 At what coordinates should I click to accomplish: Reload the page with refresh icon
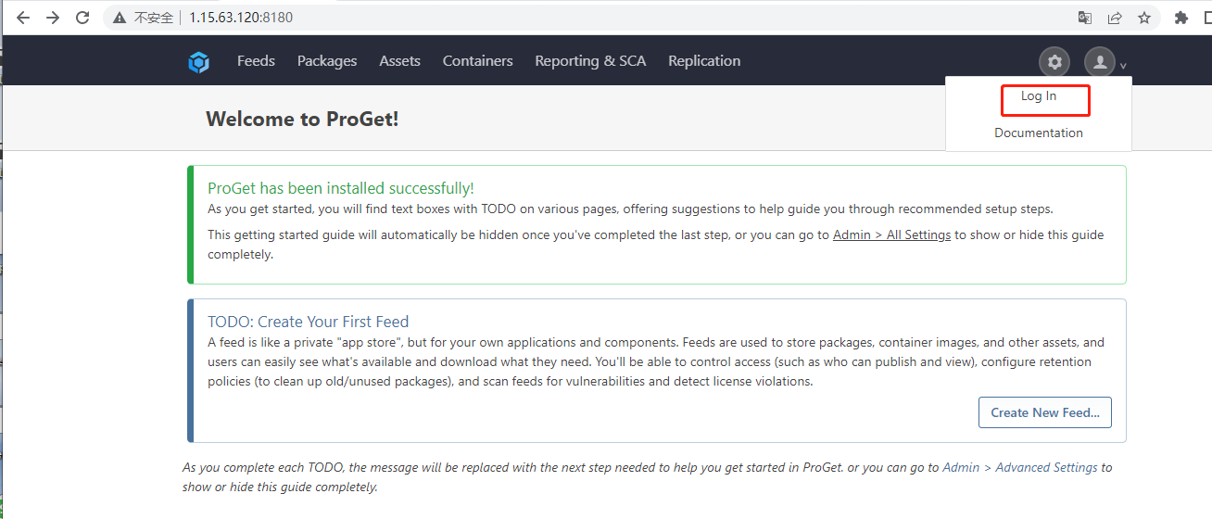click(82, 18)
